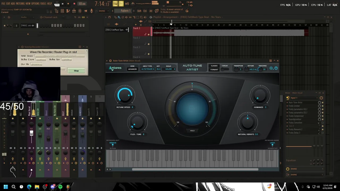Open Auto-Tune help question mark icon
340x191 pixels.
(x=276, y=68)
